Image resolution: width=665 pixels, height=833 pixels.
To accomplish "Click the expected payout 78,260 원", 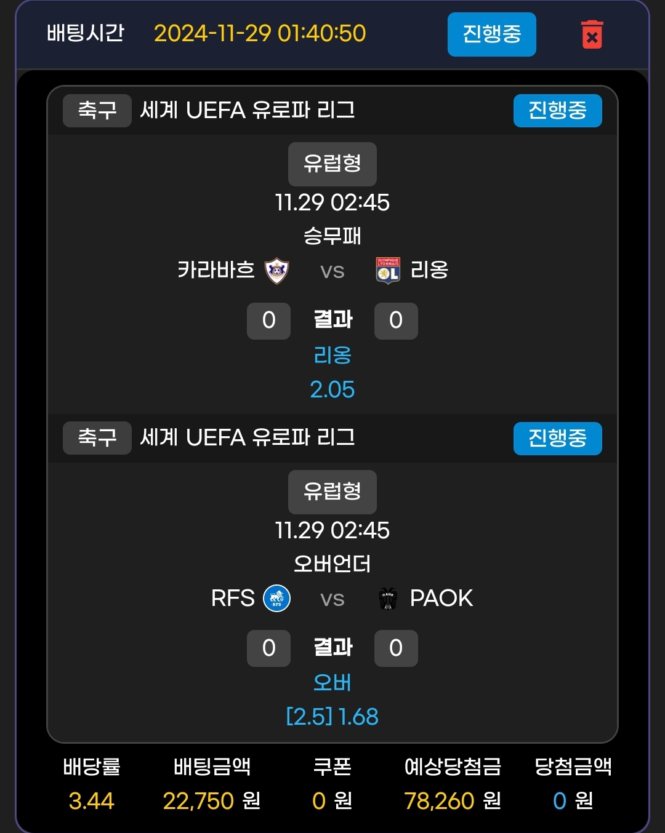I will pyautogui.click(x=452, y=800).
